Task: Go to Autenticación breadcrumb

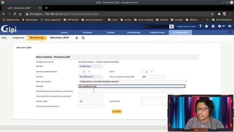Action: coord(37,38)
